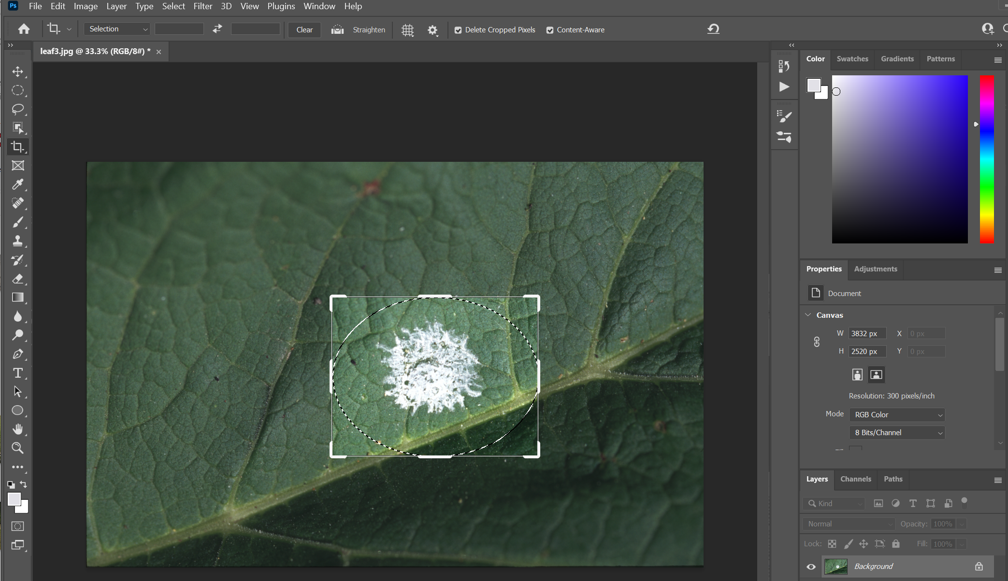Toggle Delete Cropped Pixels checkbox

click(x=458, y=30)
